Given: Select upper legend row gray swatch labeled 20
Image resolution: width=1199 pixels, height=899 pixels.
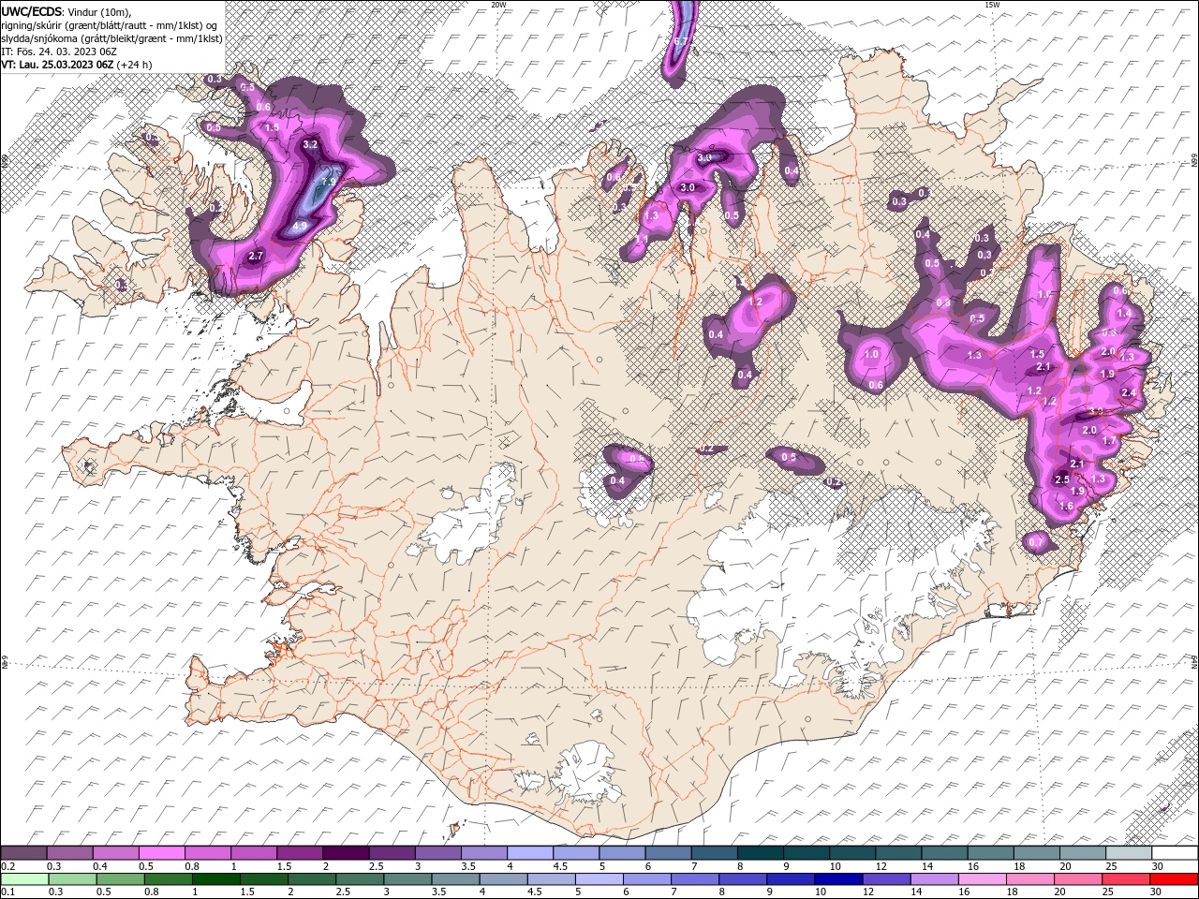Looking at the screenshot, I should click(1083, 853).
